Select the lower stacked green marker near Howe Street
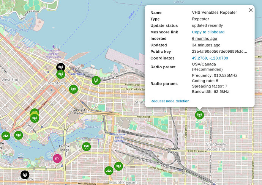Image resolution: width=262 pixels, height=185 pixels. [x=35, y=118]
